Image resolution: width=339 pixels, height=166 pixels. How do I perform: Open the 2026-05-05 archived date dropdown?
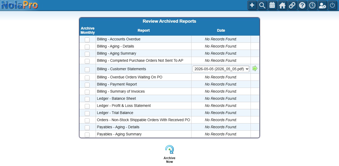[221, 69]
